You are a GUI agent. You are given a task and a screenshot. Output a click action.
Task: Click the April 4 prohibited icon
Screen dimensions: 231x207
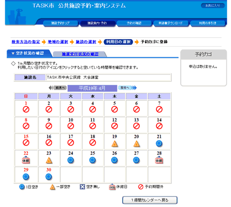92,110
